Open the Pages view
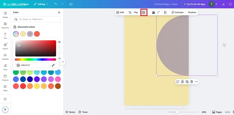 pyautogui.click(x=217, y=112)
